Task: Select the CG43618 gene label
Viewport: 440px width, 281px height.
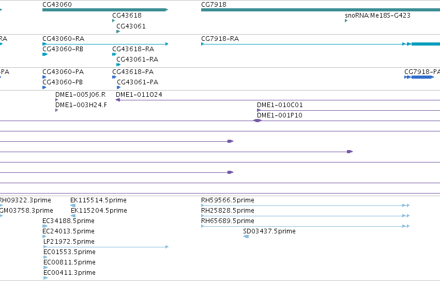Action: pos(127,15)
